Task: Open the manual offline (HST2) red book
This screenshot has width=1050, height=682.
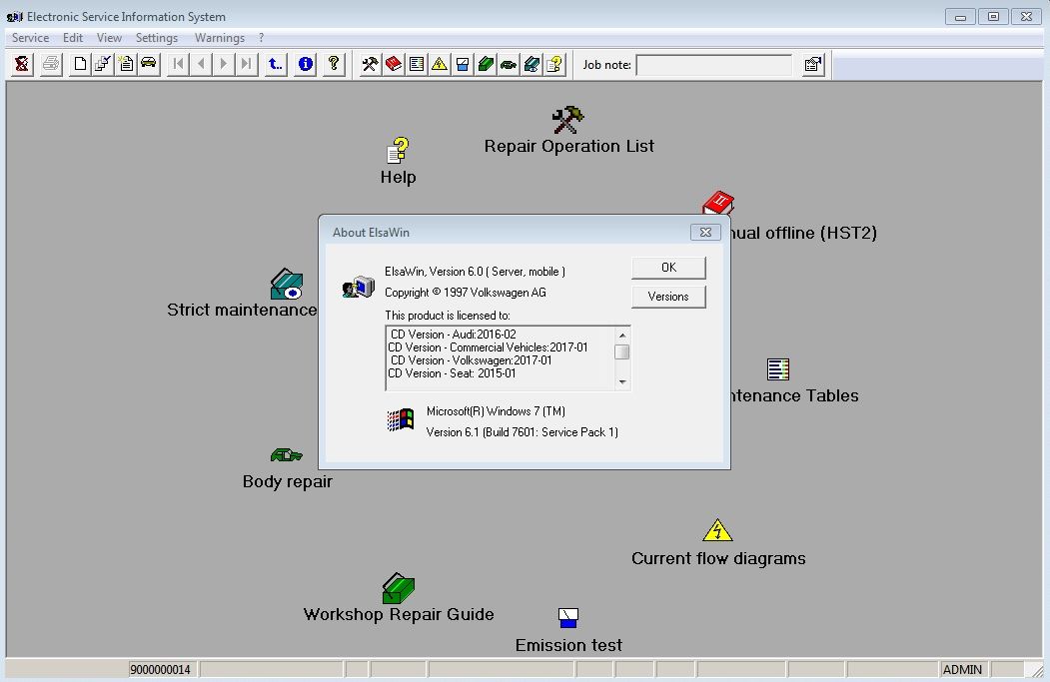Action: pyautogui.click(x=719, y=202)
